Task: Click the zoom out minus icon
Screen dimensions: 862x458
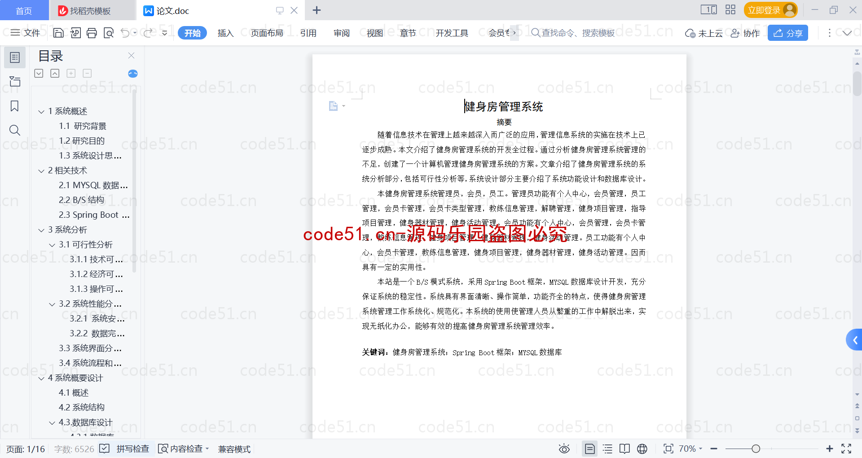Action: pos(714,449)
